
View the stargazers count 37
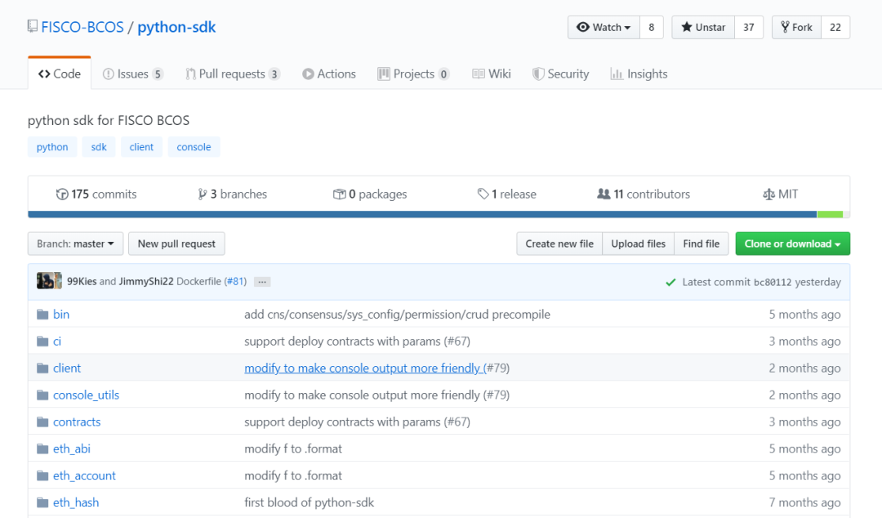click(749, 27)
